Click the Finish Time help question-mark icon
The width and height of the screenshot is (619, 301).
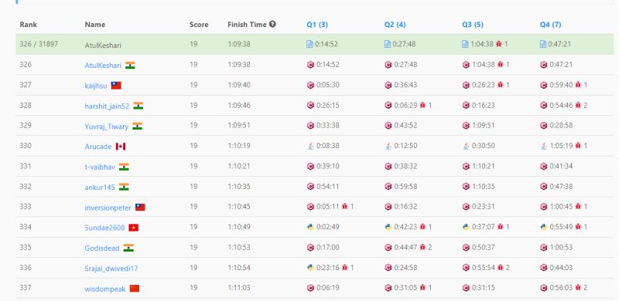click(272, 24)
